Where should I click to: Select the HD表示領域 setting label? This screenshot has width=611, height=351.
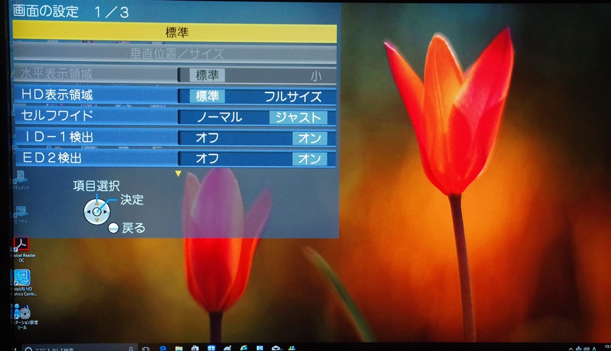click(57, 95)
